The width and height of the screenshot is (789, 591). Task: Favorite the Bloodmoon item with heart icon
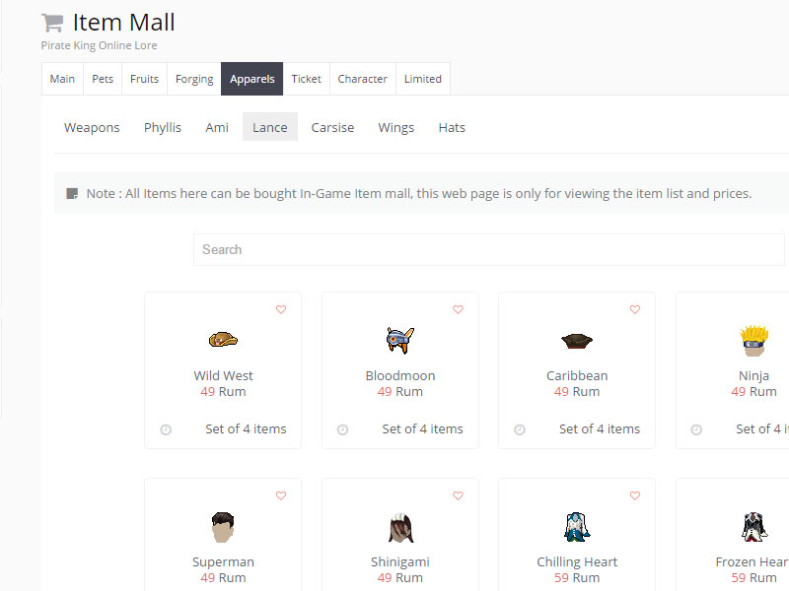pyautogui.click(x=458, y=309)
